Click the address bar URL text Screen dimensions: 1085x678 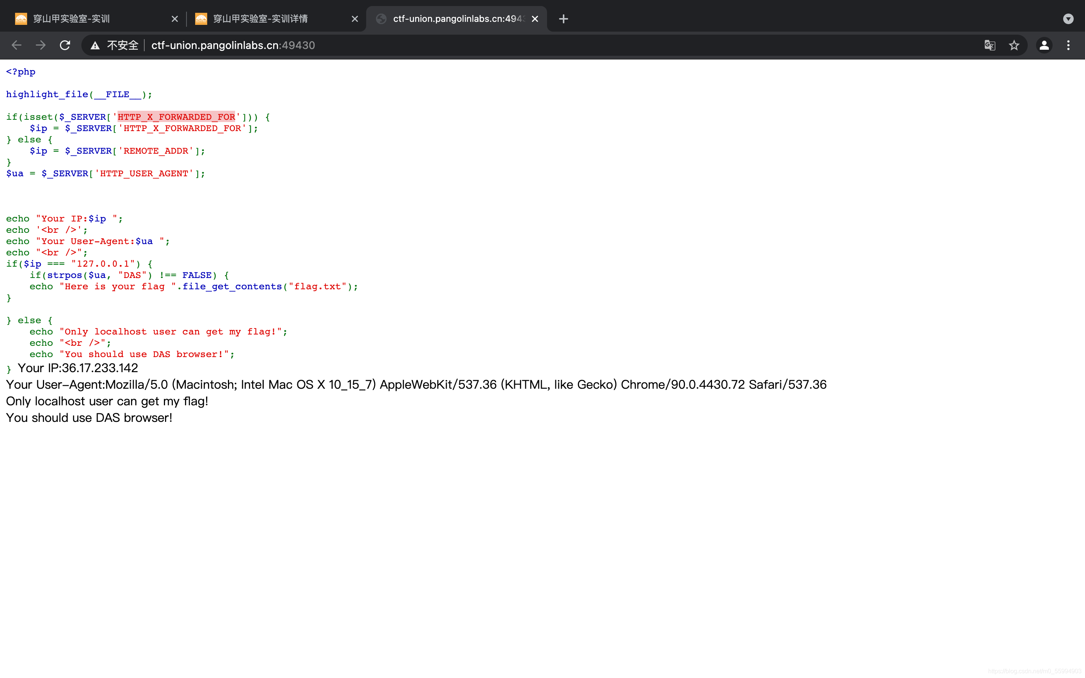tap(233, 45)
